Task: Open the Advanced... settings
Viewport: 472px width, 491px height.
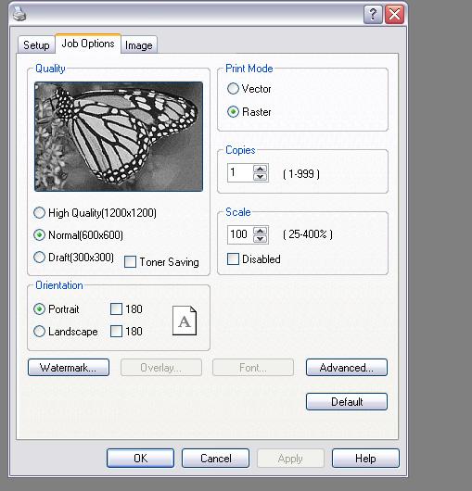Action: pos(347,367)
